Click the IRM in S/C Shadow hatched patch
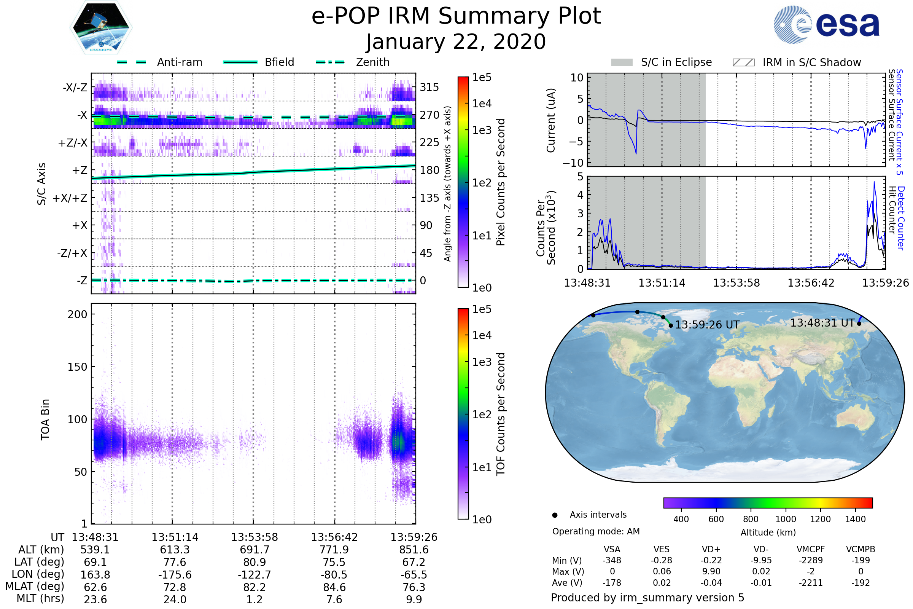The height and width of the screenshot is (609, 913). pyautogui.click(x=743, y=62)
